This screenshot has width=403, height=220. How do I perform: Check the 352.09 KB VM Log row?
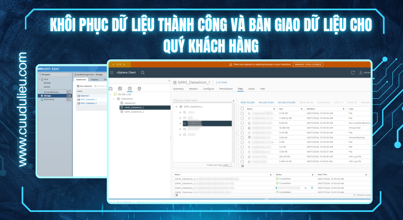(242, 157)
